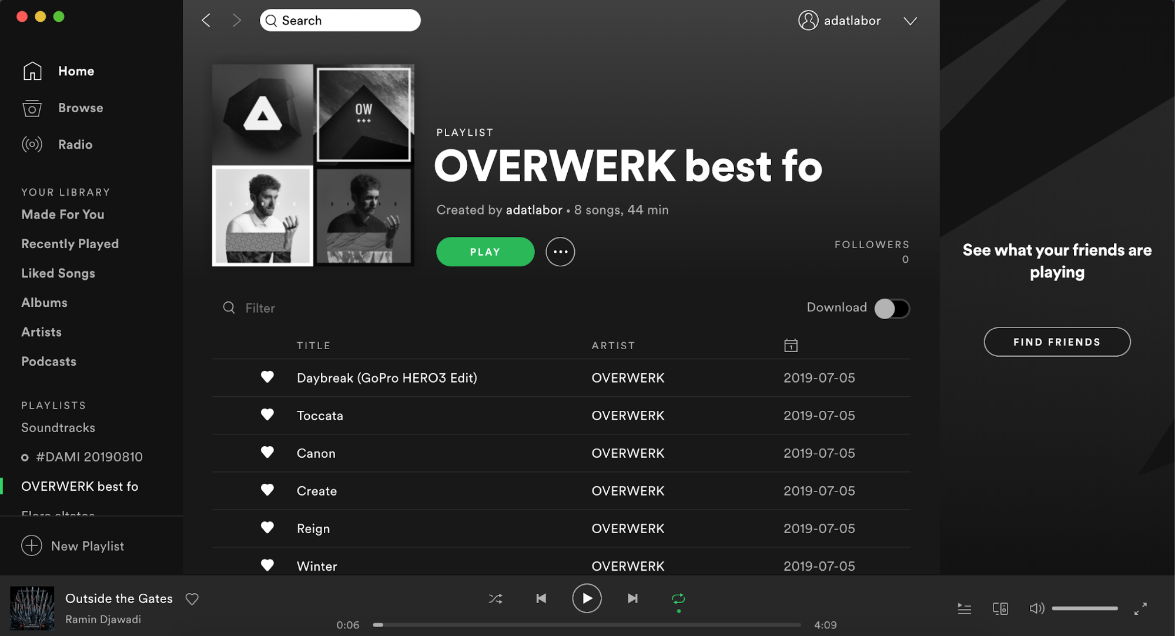The height and width of the screenshot is (636, 1175).
Task: Click the Search field
Action: tap(340, 21)
